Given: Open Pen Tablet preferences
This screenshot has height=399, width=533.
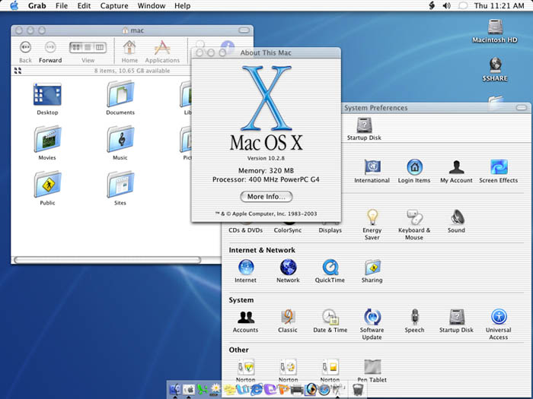Looking at the screenshot, I should (372, 371).
